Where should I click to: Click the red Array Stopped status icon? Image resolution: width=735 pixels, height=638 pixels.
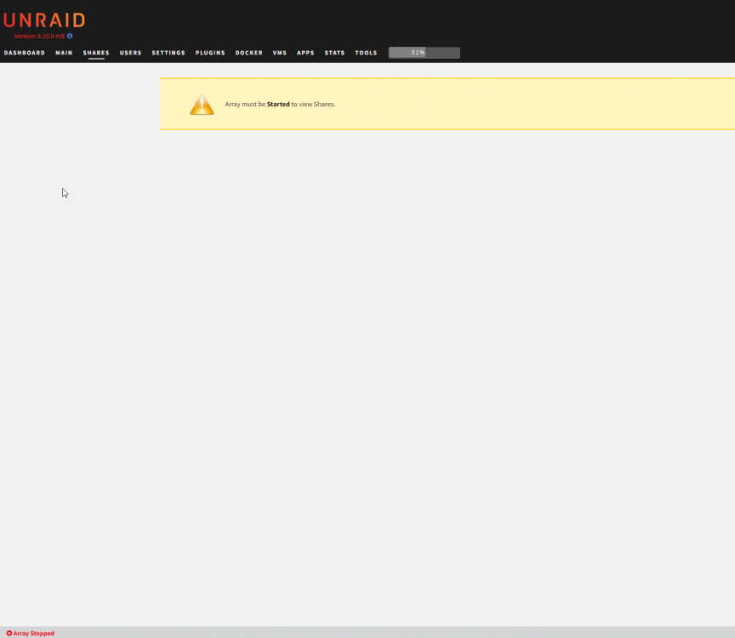coord(9,633)
